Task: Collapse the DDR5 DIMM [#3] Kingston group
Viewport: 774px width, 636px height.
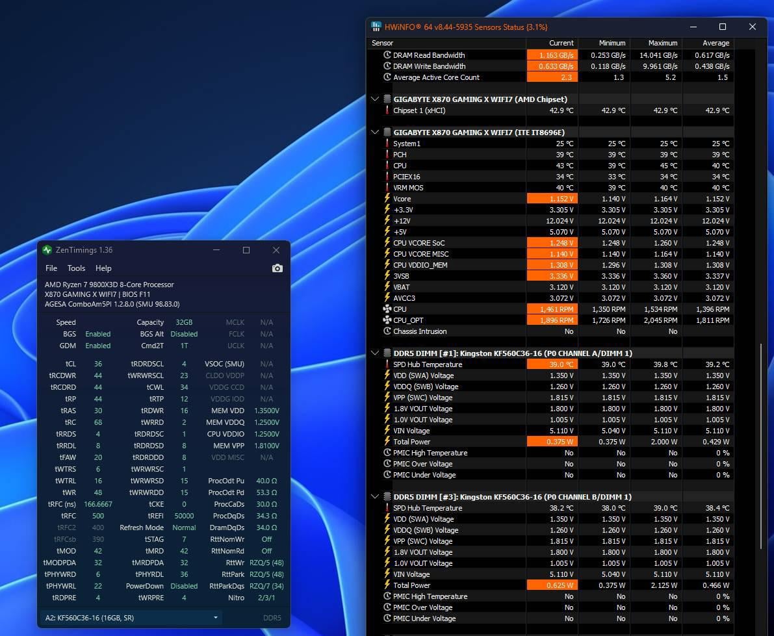Action: [x=375, y=497]
